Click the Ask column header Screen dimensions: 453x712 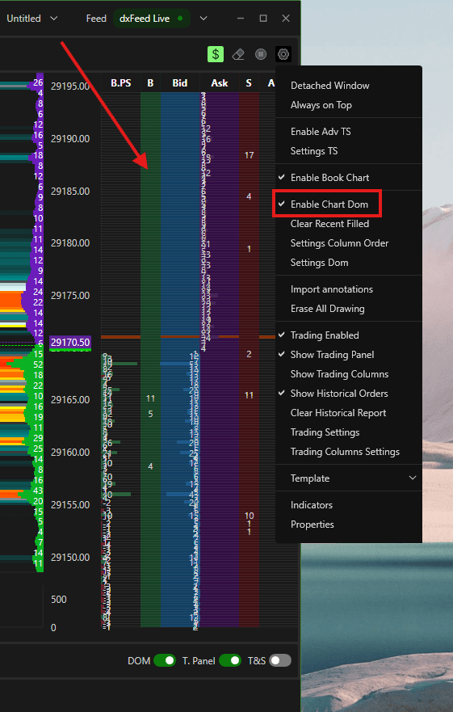[x=220, y=83]
